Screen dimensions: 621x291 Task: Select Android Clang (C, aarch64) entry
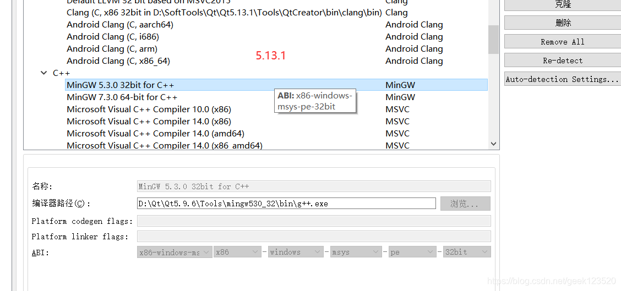tap(120, 25)
